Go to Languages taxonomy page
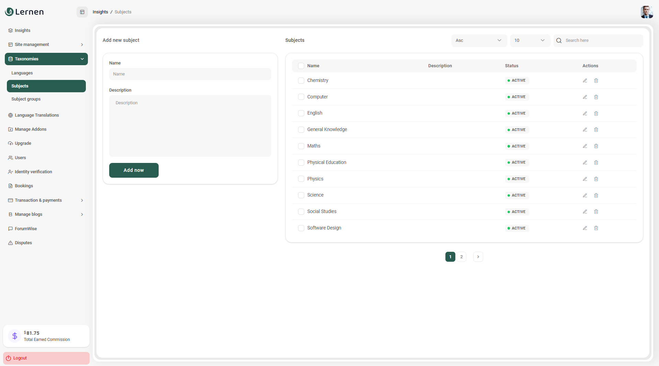659x366 pixels. 22,73
